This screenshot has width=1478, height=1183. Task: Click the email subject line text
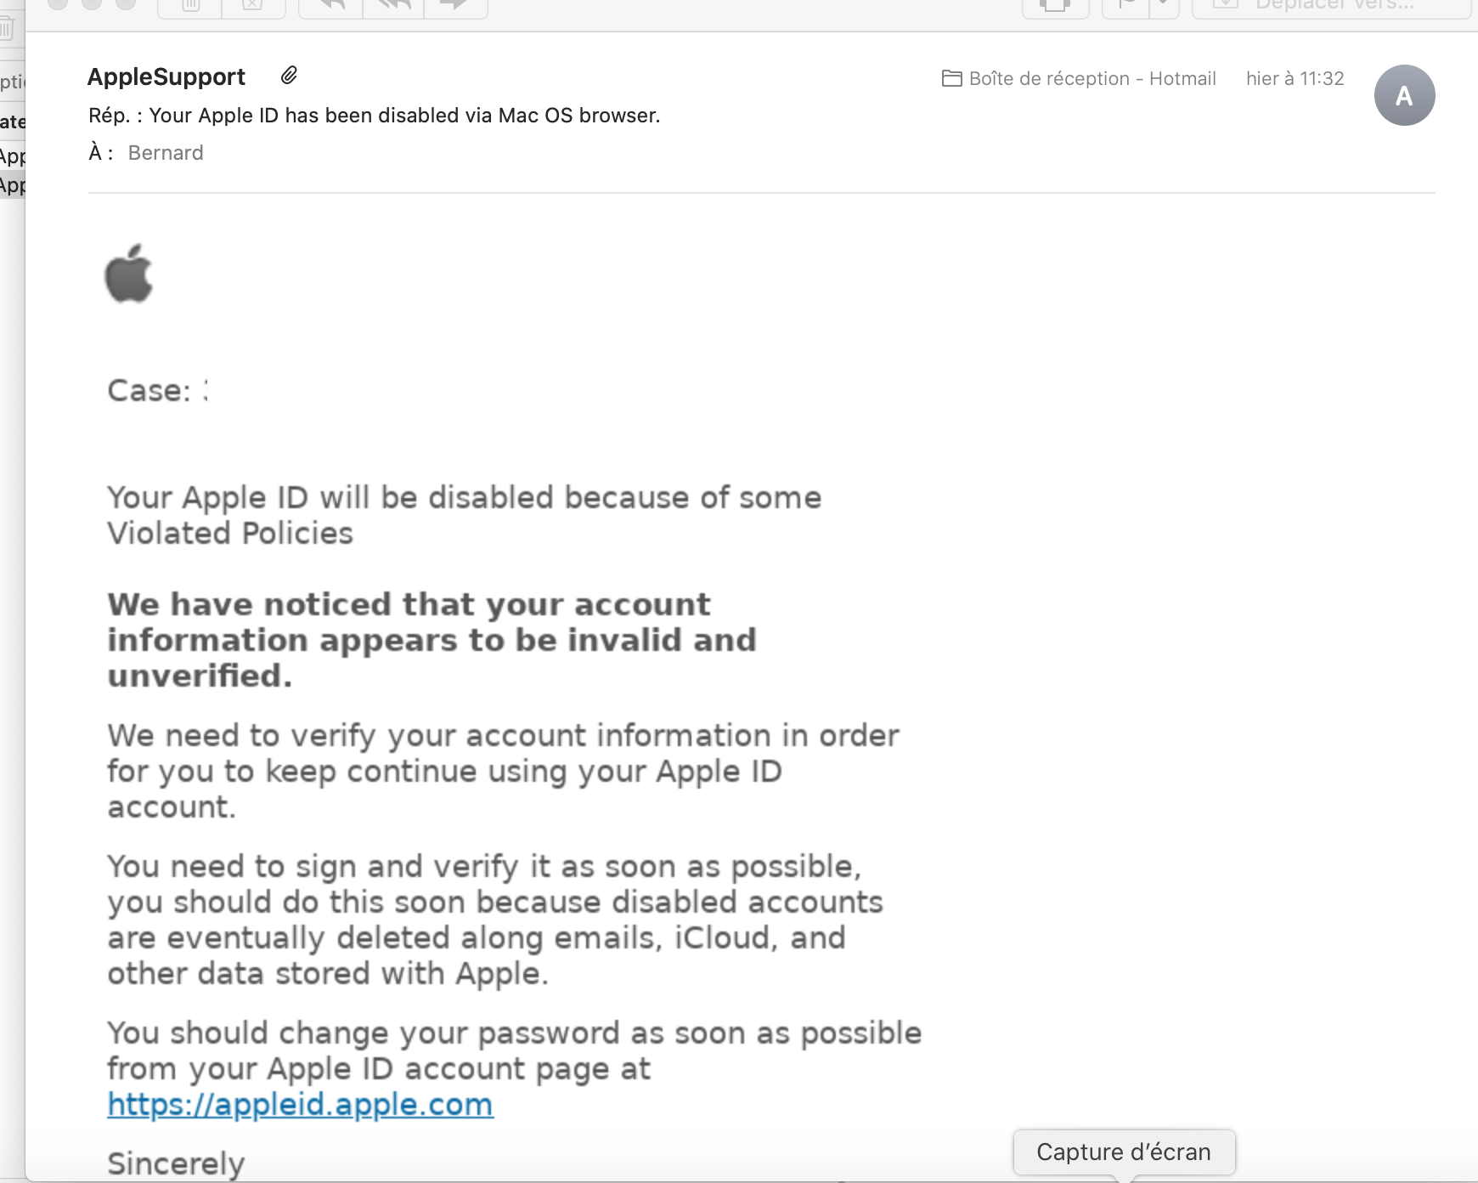pos(374,116)
